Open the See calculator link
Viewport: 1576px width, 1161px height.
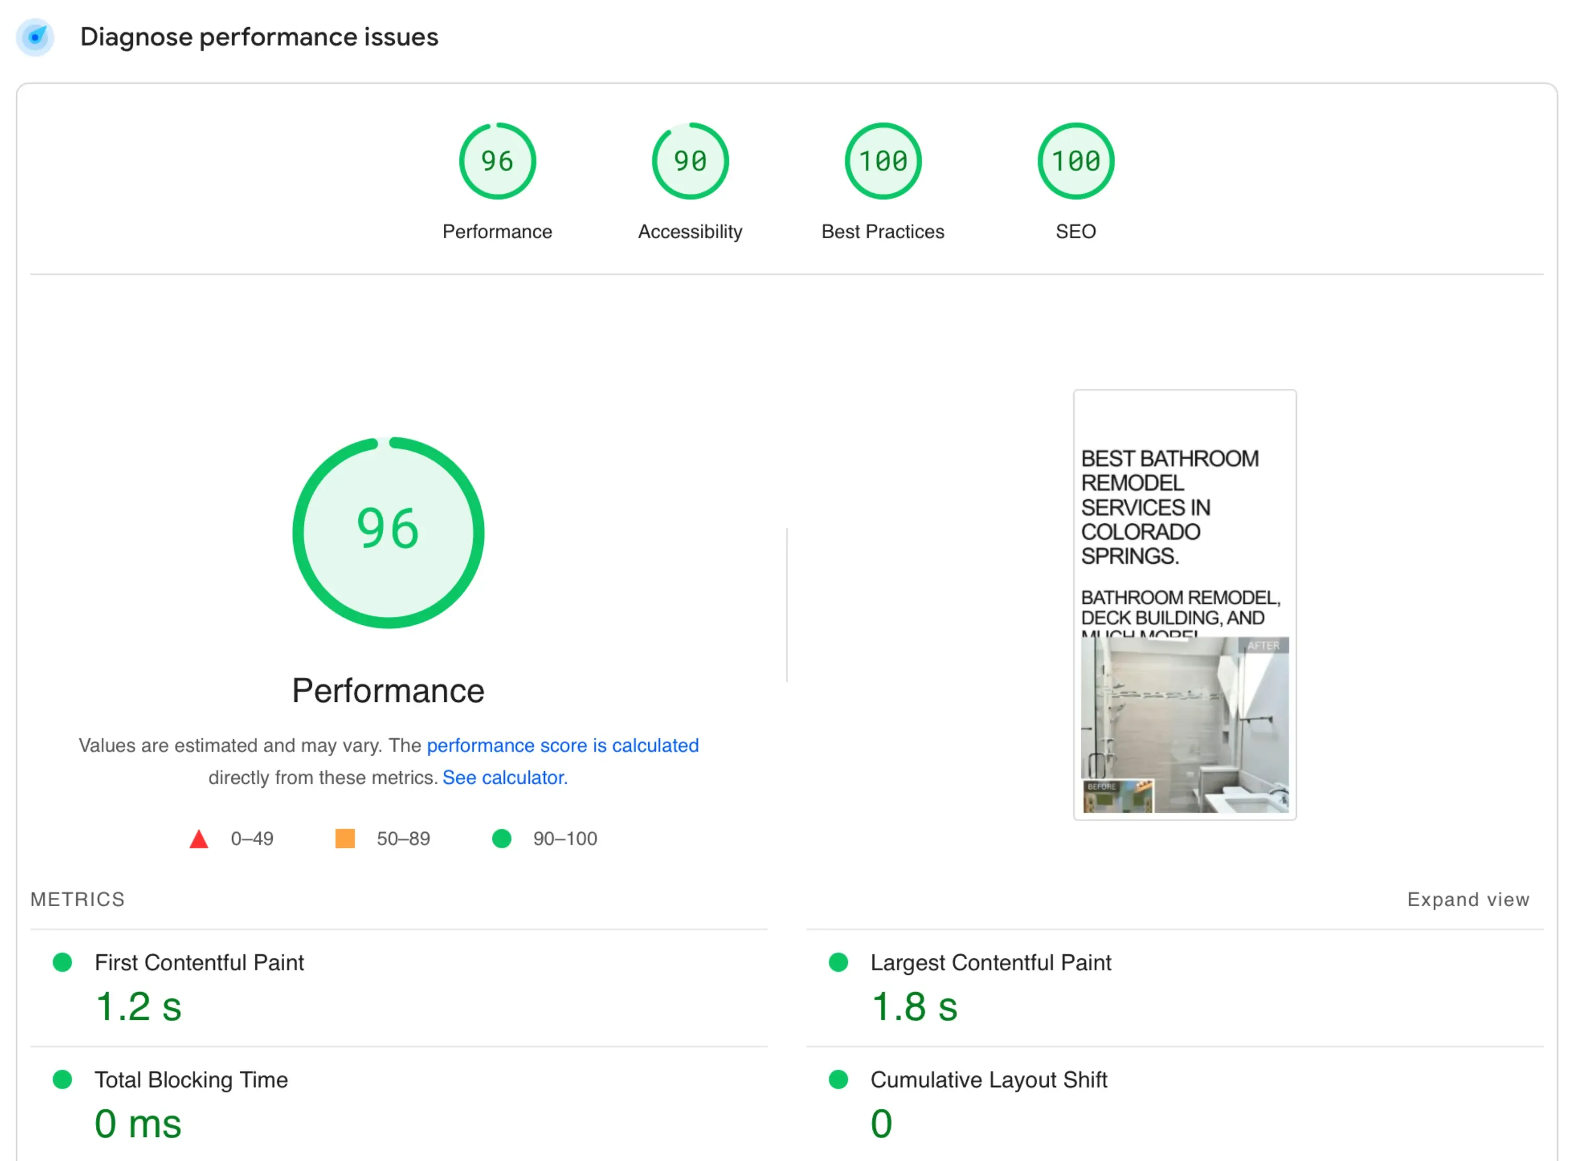tap(504, 777)
